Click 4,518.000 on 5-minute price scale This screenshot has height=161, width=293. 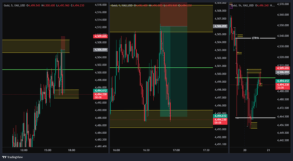[x=101, y=5]
